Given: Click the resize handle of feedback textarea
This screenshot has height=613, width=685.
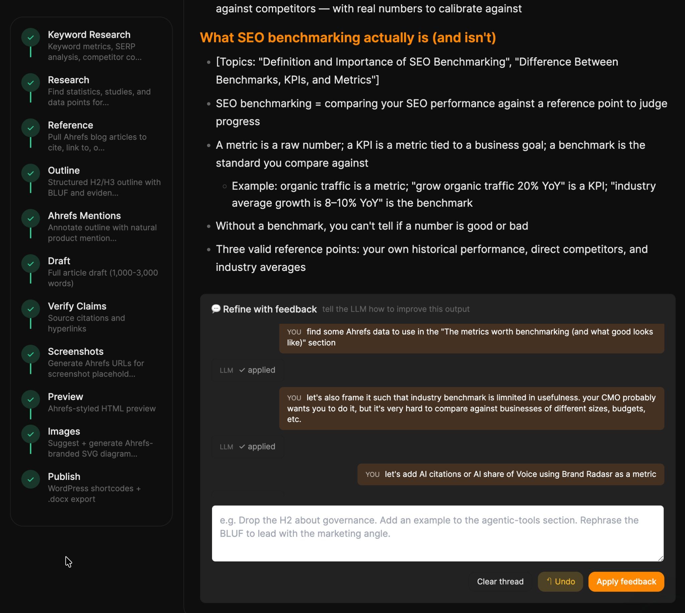Looking at the screenshot, I should coord(660,558).
